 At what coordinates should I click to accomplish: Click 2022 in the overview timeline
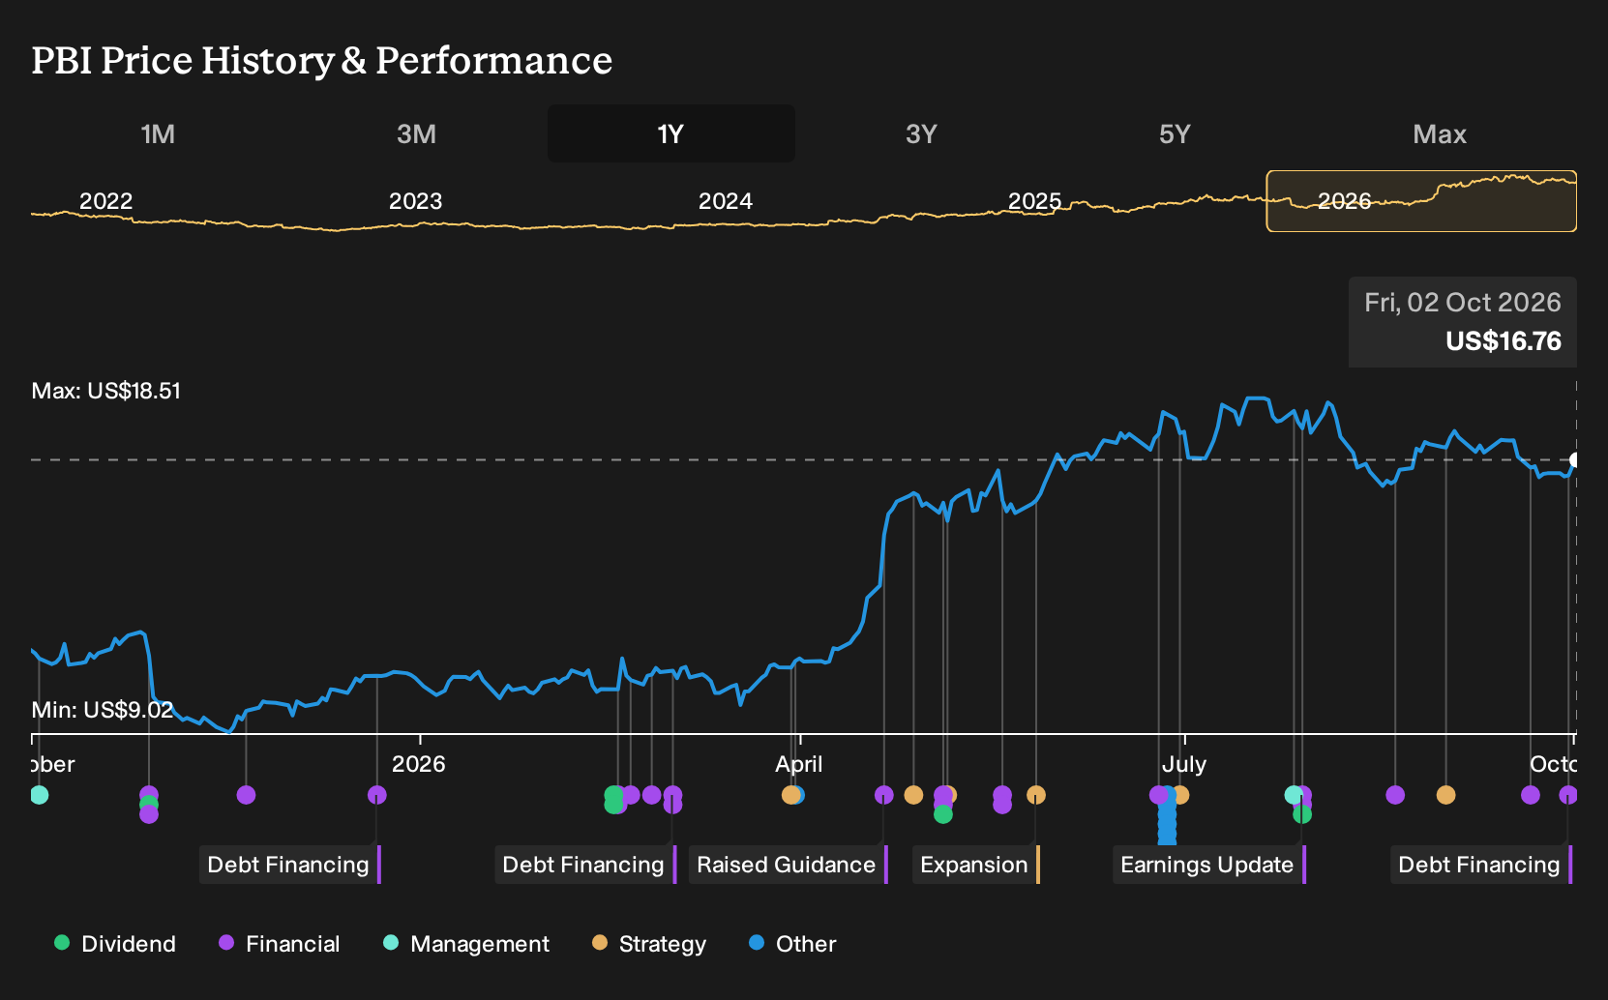[x=105, y=201]
